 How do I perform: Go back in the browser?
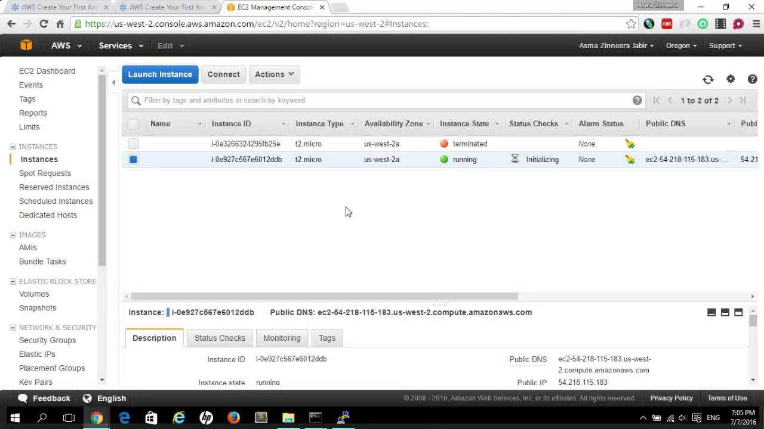coord(11,24)
